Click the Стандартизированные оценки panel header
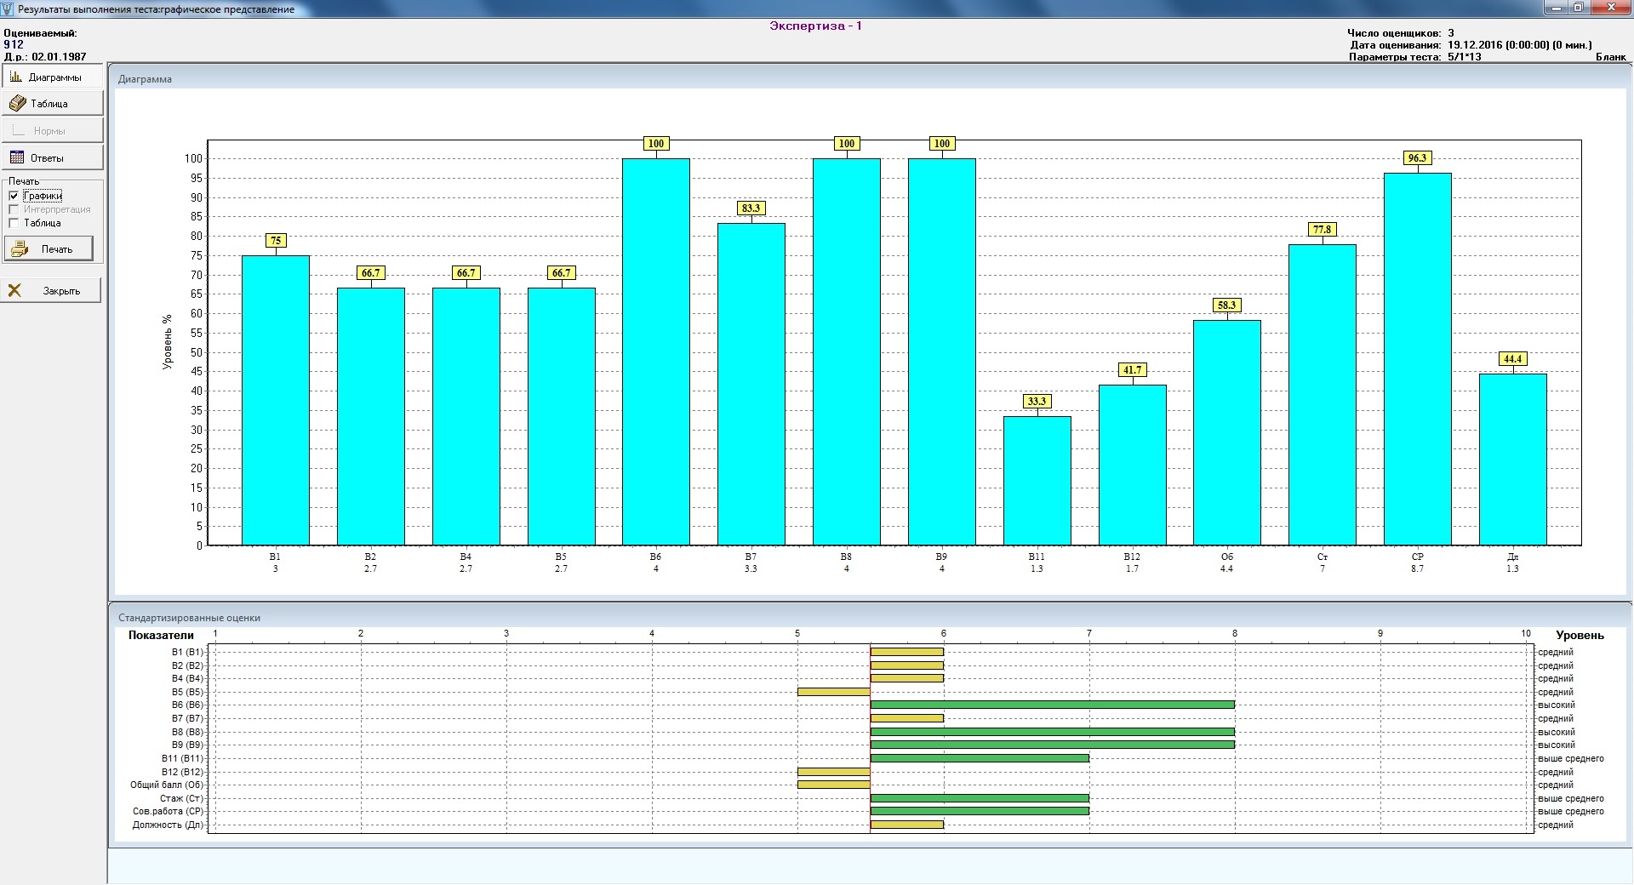The width and height of the screenshot is (1634, 885). (189, 618)
